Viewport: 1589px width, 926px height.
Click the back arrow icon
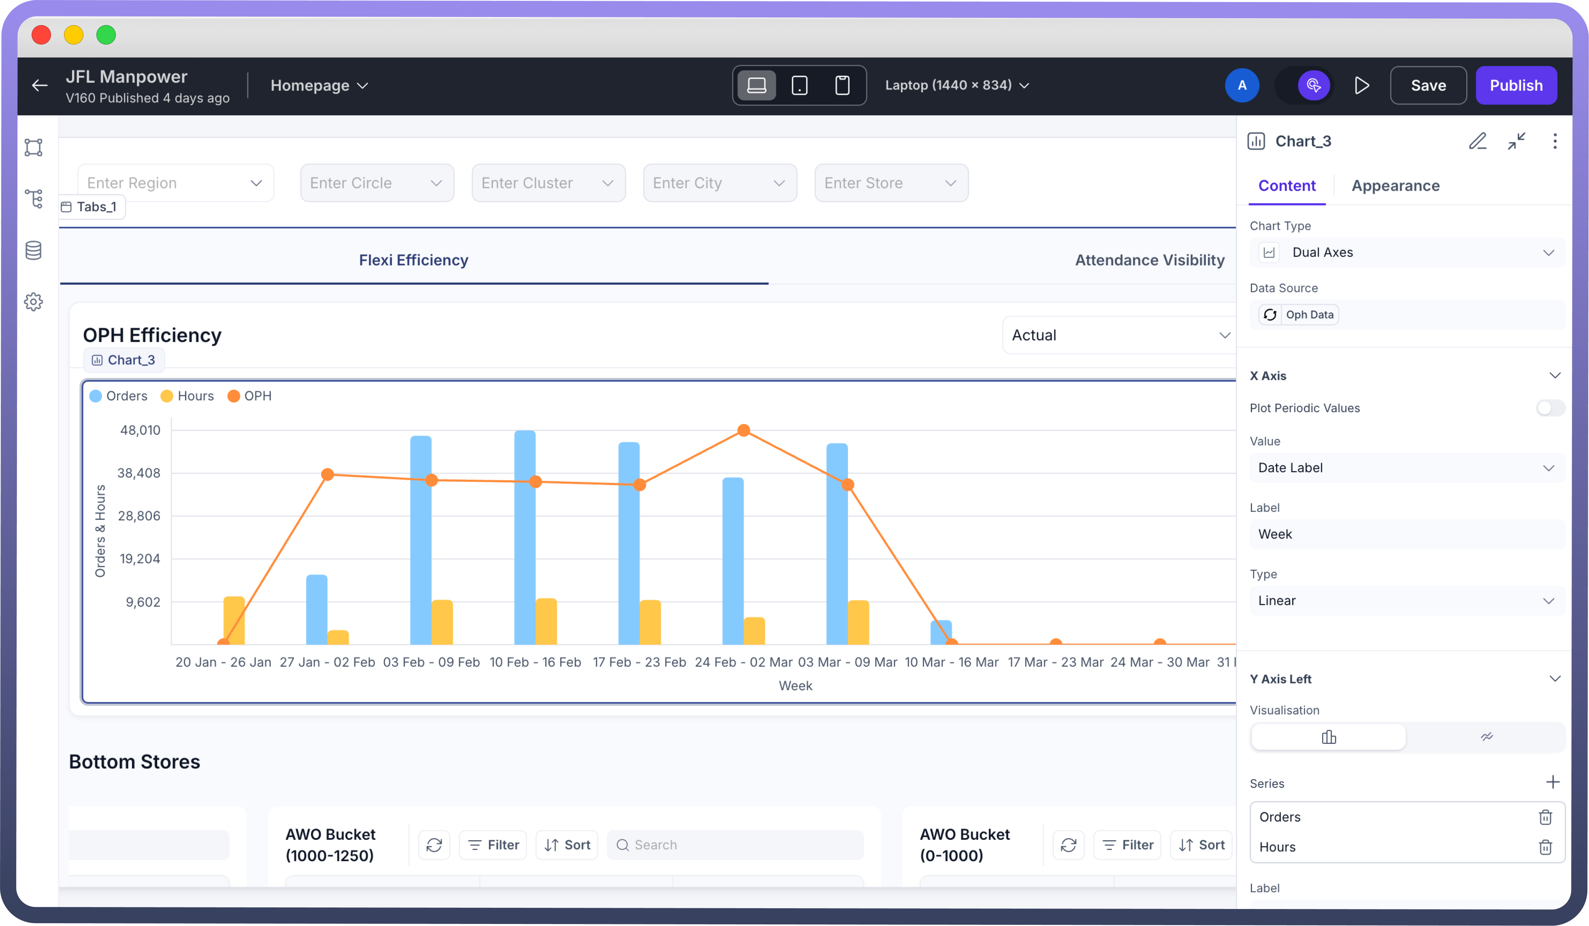pos(40,86)
